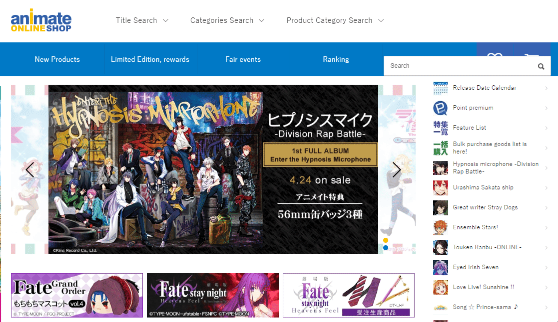Click into the Search text field

(461, 66)
